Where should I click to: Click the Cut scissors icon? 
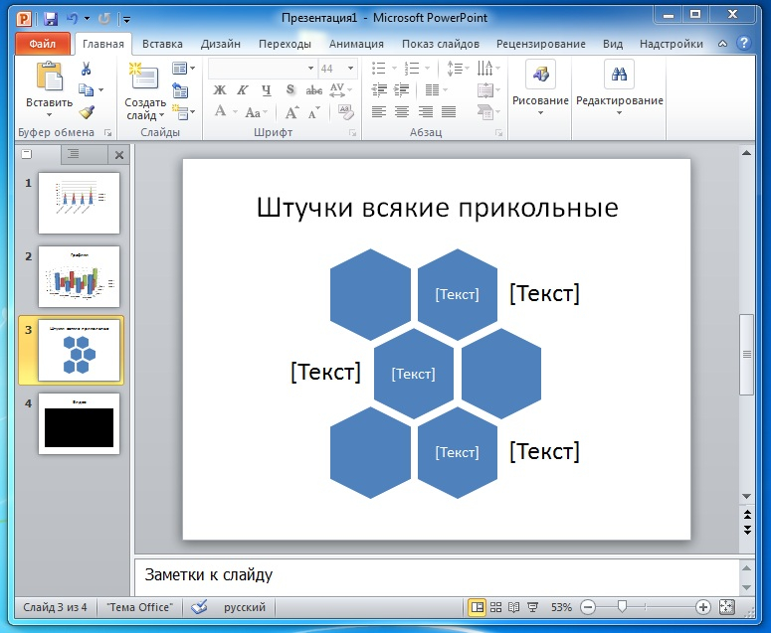coord(87,69)
